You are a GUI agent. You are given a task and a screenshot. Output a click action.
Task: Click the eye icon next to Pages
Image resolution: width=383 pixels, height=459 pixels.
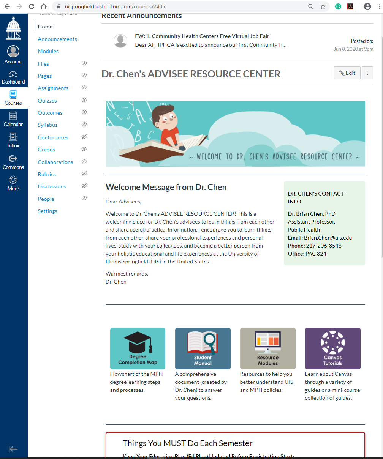coord(84,76)
